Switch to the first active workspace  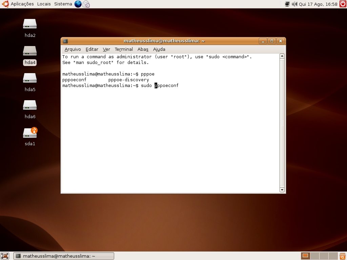point(305,256)
